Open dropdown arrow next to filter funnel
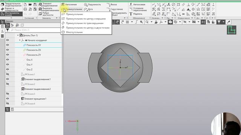 (223, 22)
